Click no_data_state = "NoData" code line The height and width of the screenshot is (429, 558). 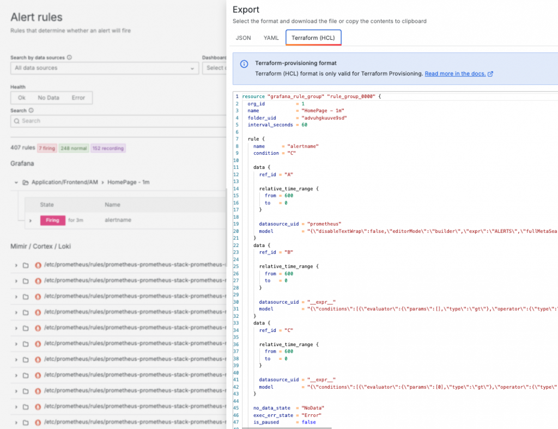coord(289,408)
